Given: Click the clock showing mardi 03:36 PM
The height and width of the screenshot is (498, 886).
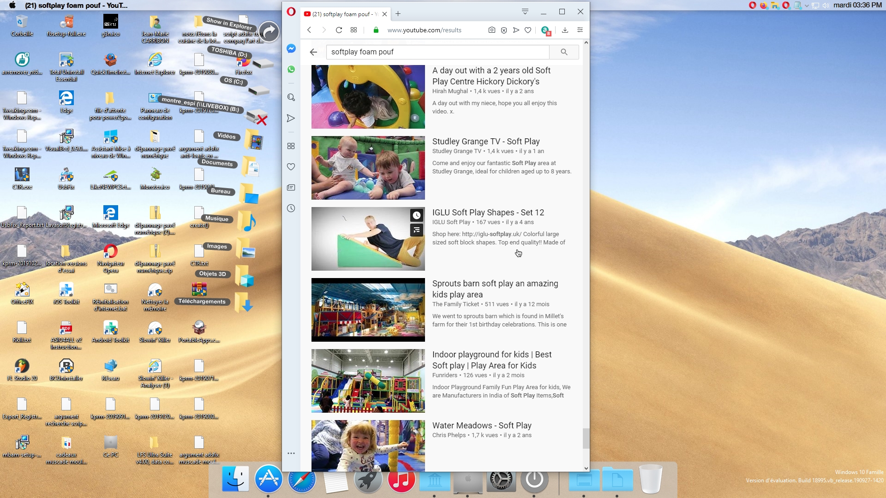Looking at the screenshot, I should (857, 5).
